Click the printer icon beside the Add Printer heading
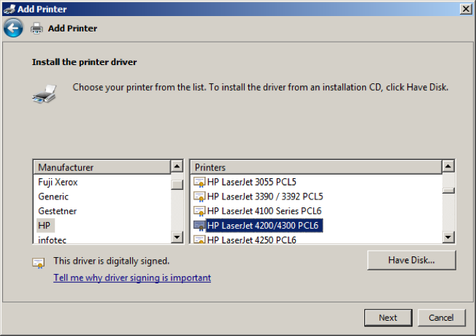Screen dimensions: 476x336 click(37, 28)
